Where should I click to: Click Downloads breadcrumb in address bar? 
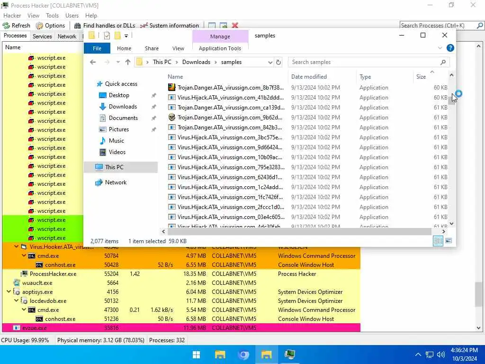(196, 62)
